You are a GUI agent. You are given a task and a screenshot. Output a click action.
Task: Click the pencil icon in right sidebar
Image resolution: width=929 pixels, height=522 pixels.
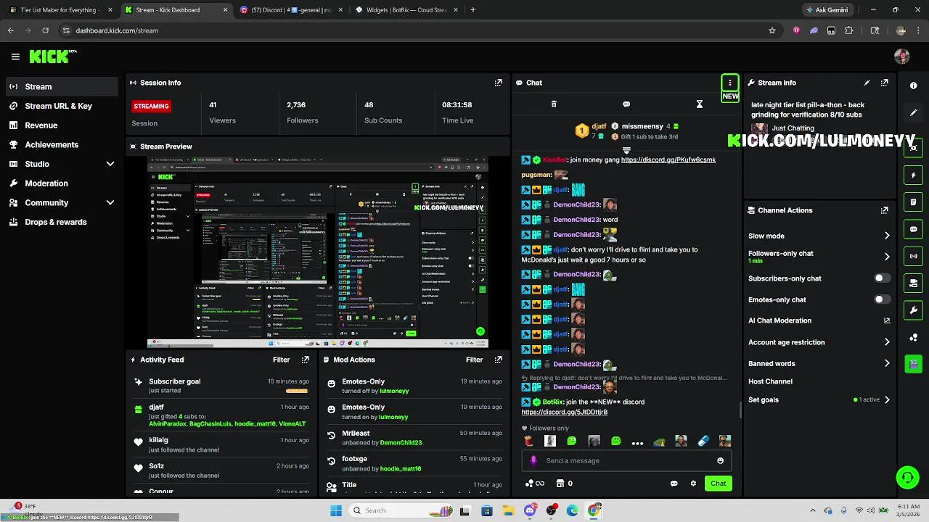tap(913, 112)
